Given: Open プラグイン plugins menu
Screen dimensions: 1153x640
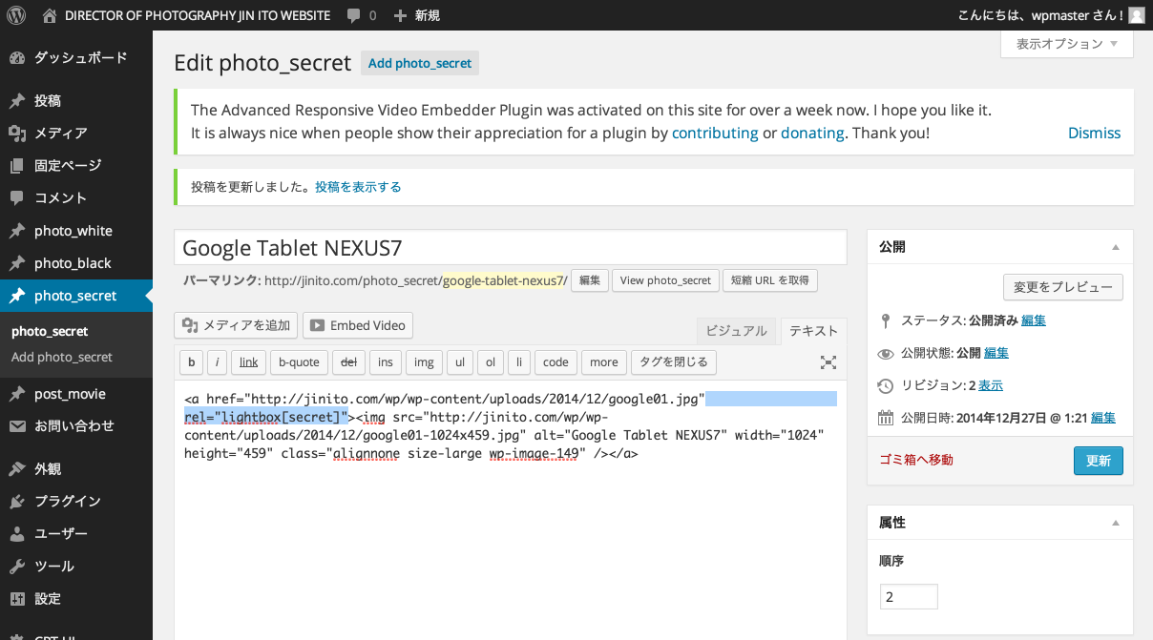Looking at the screenshot, I should pos(76,501).
